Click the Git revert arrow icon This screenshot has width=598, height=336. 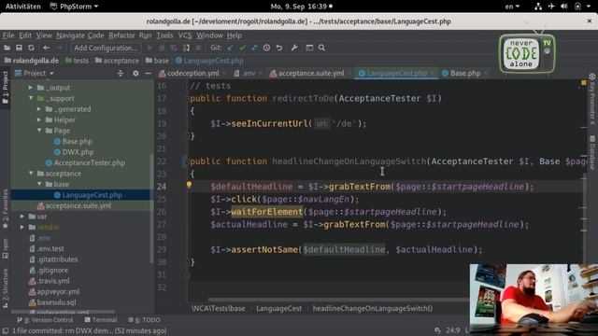[279, 48]
